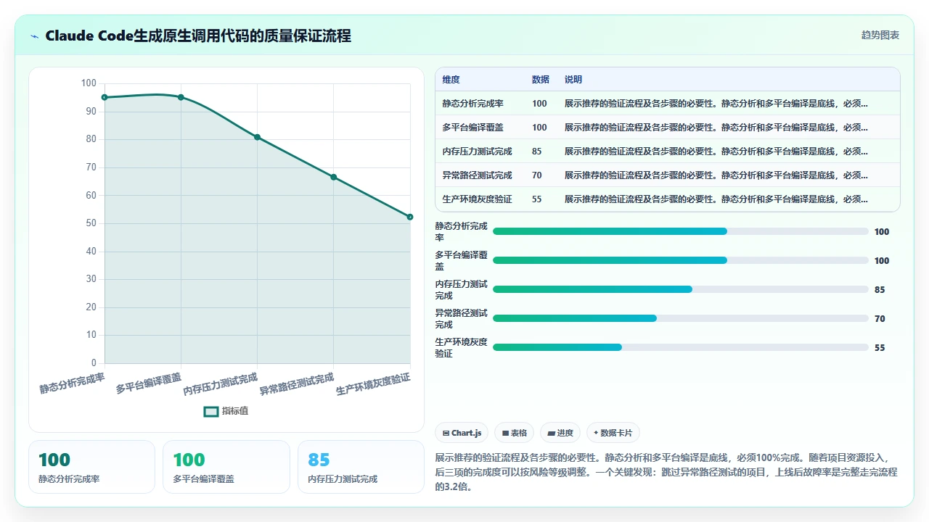Screen dimensions: 929x522
Task: Click the y-axis label 100
Action: click(x=89, y=83)
